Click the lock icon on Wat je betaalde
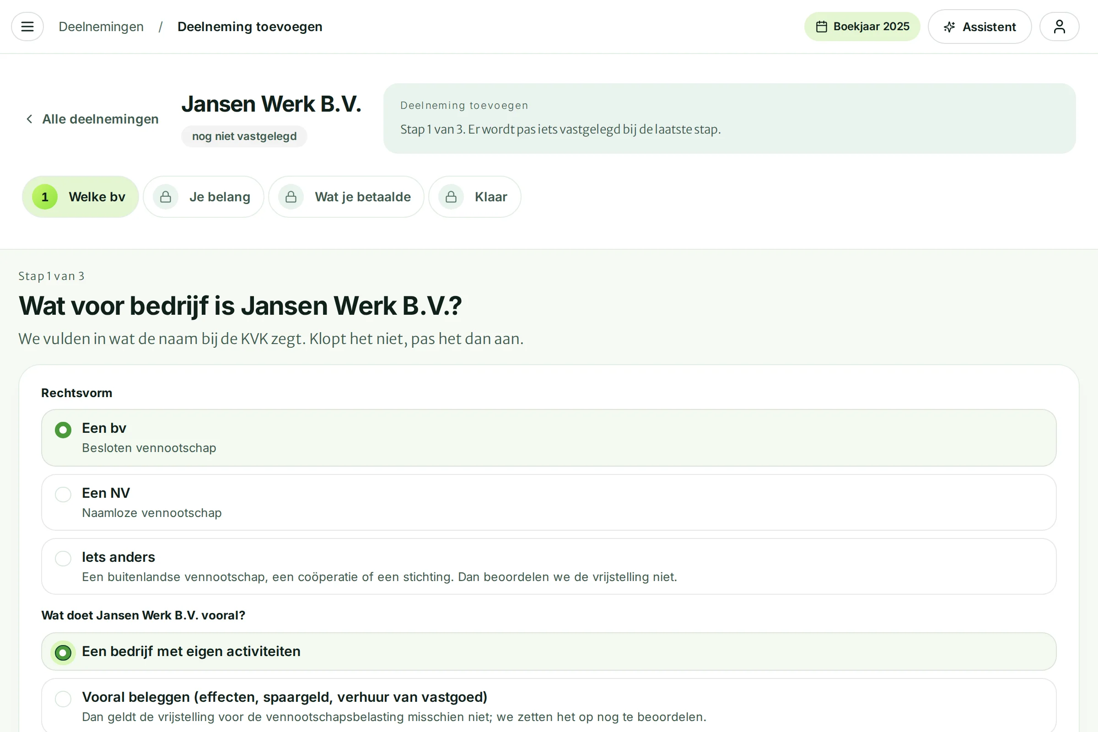1098x732 pixels. (x=291, y=197)
